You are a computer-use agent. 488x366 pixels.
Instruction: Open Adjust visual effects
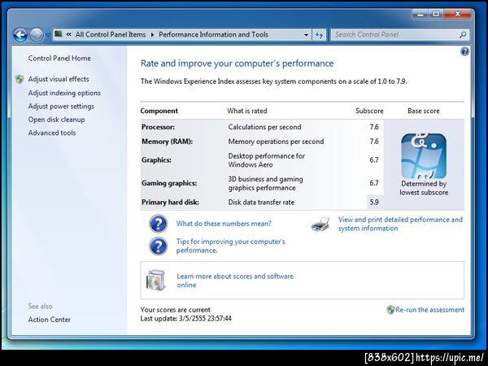coord(59,79)
